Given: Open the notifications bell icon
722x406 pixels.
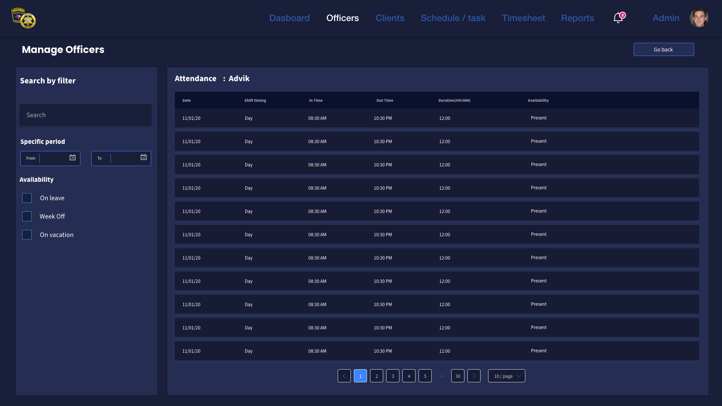Looking at the screenshot, I should point(618,18).
